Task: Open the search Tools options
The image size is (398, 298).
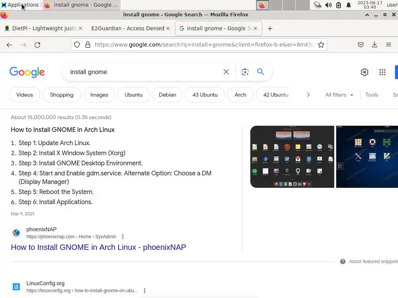Action: click(x=372, y=95)
